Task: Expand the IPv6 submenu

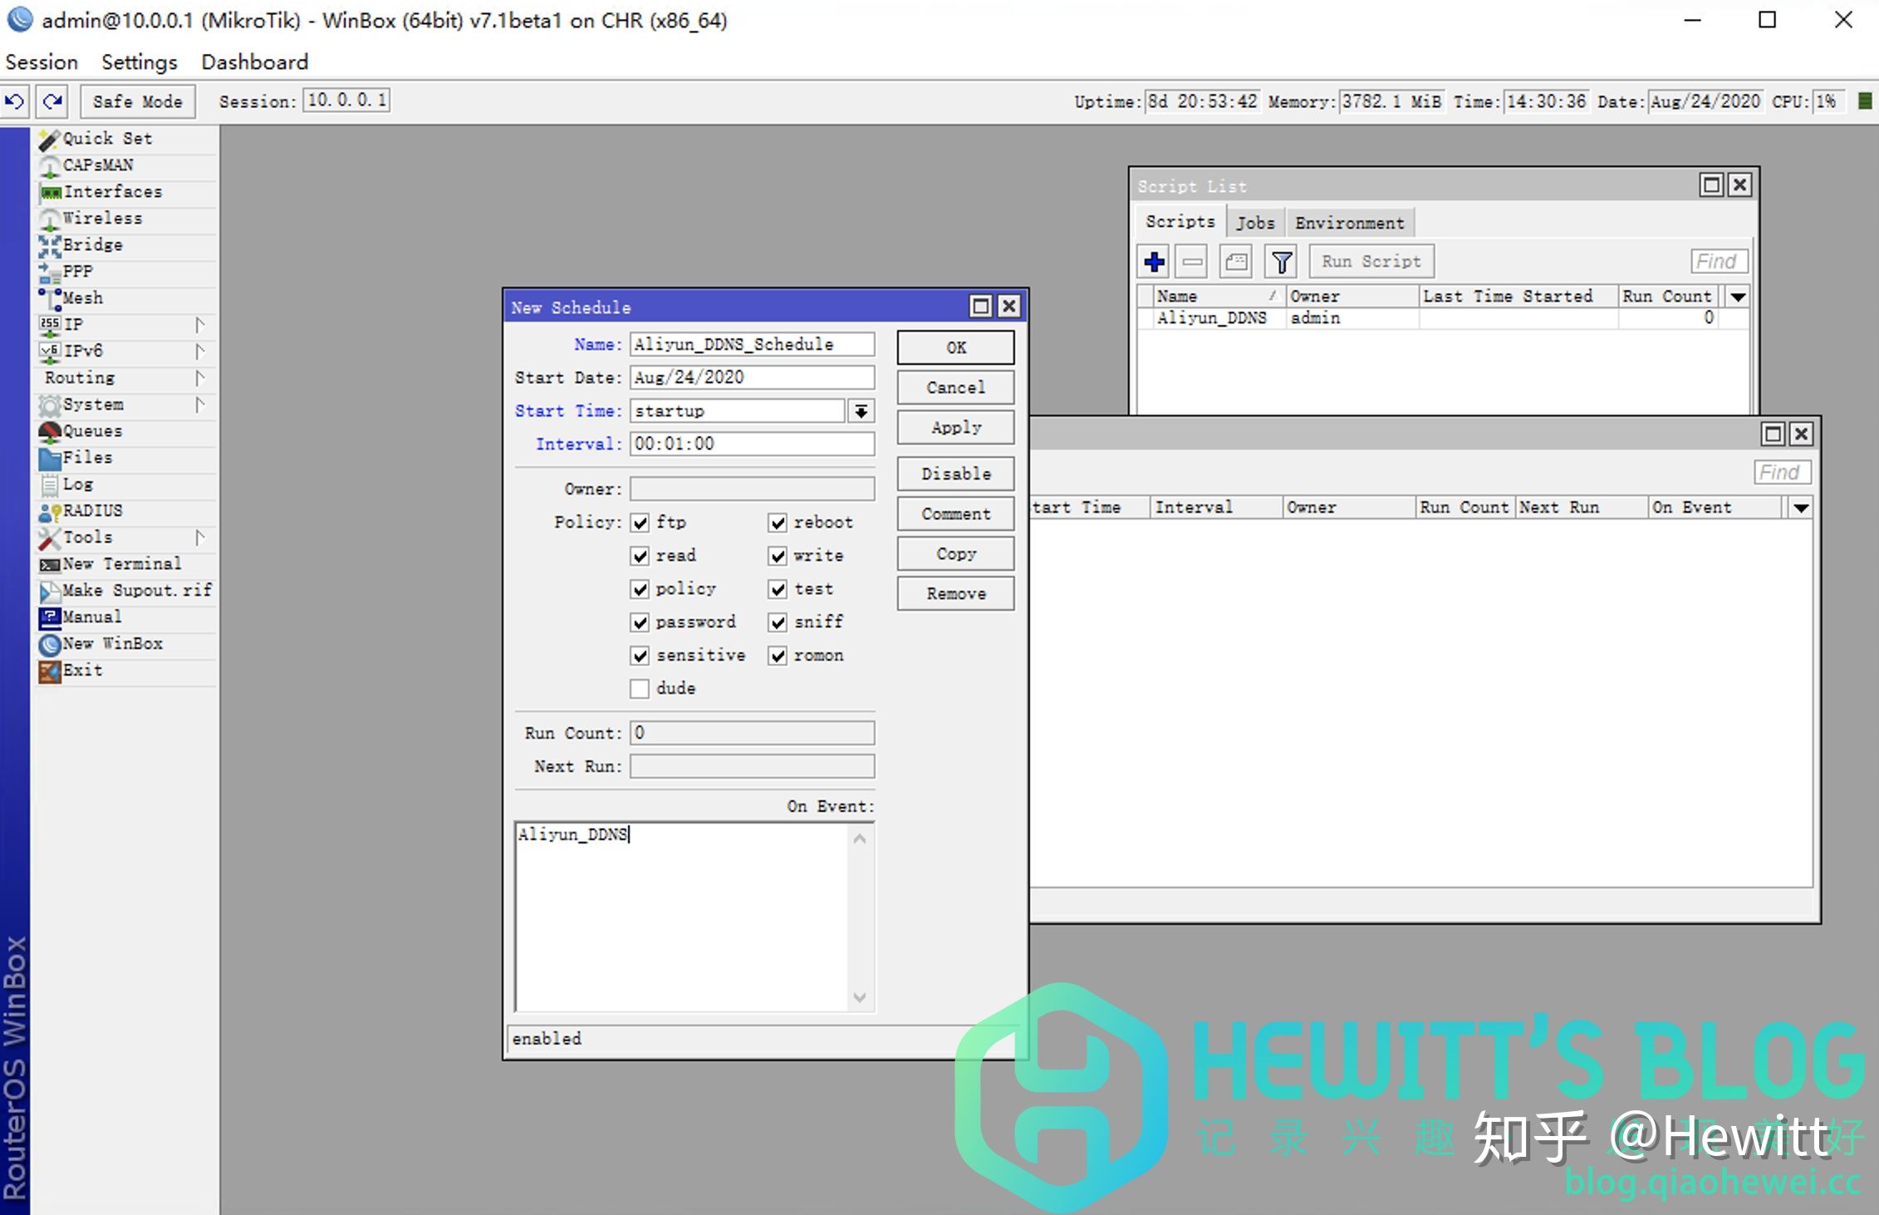Action: point(199,352)
